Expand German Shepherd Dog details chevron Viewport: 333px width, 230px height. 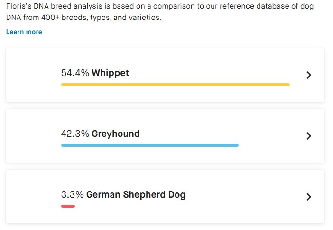[x=309, y=197]
